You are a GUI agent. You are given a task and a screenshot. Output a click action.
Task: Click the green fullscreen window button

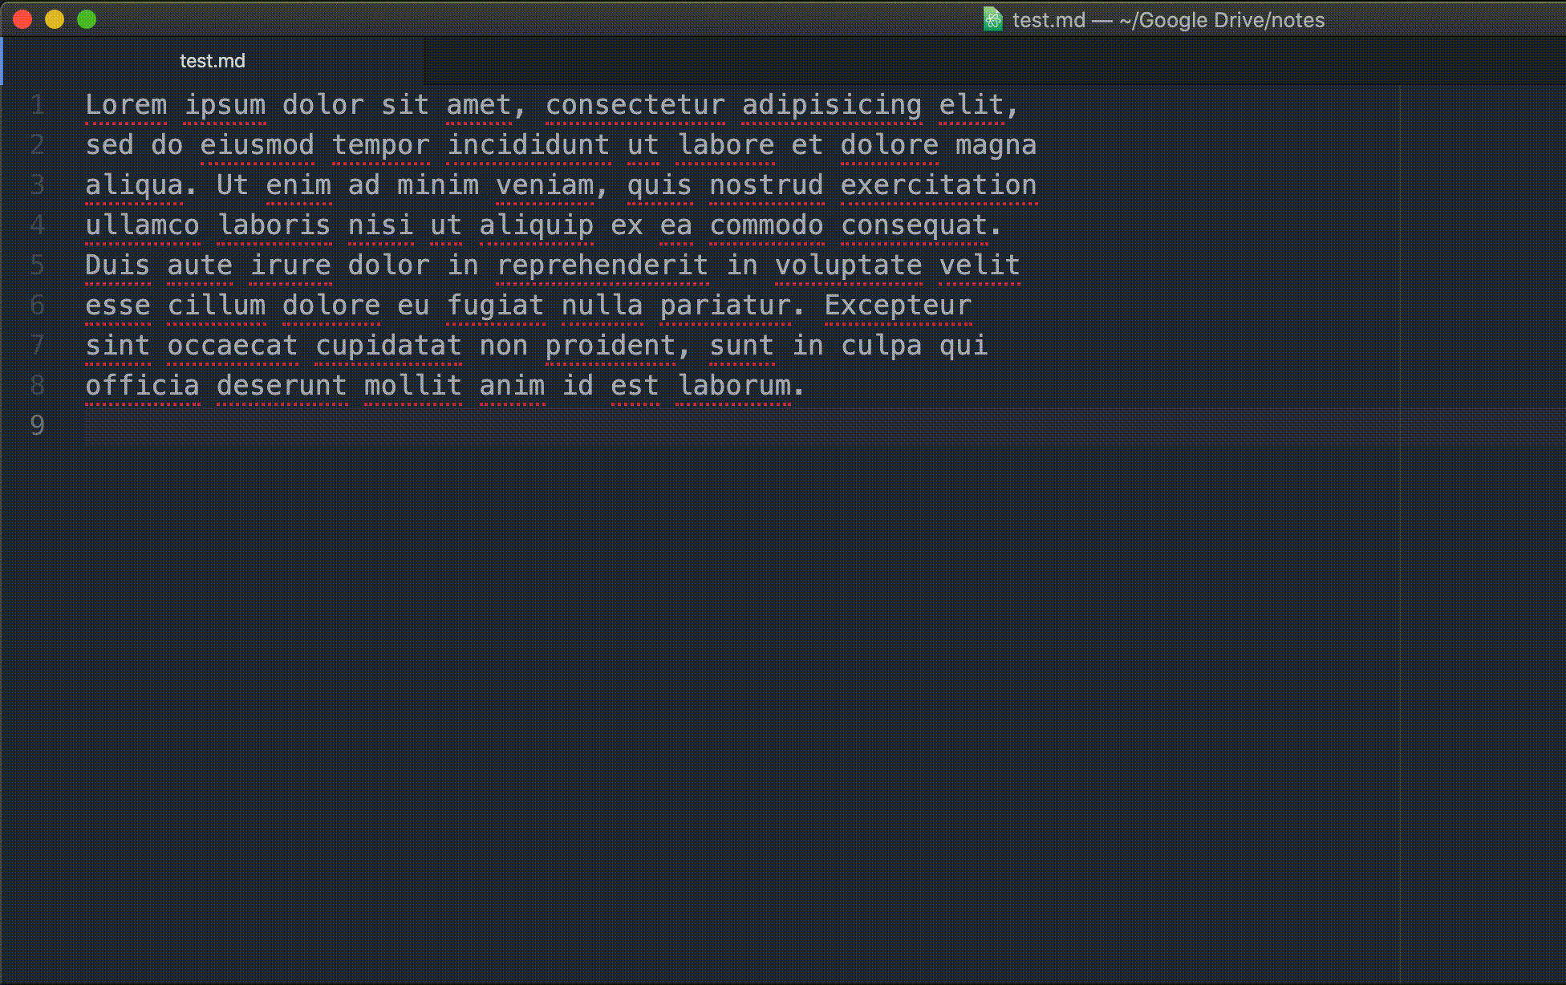[x=87, y=19]
